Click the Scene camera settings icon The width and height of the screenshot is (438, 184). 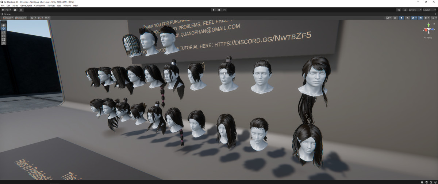[x=426, y=18]
